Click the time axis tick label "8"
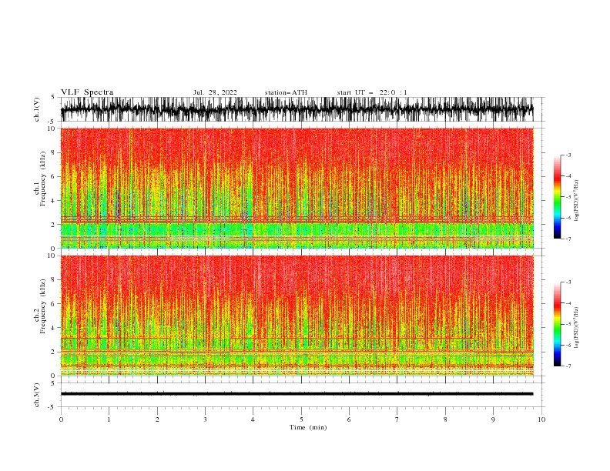The height and width of the screenshot is (471, 610). (x=445, y=419)
